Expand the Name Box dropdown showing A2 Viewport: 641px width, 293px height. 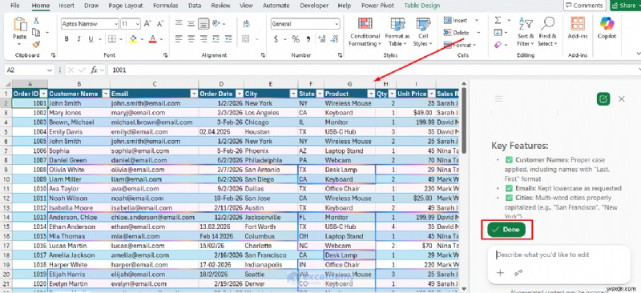(50, 70)
